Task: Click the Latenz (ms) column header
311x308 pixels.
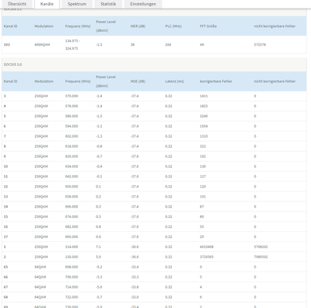Action: click(x=174, y=82)
